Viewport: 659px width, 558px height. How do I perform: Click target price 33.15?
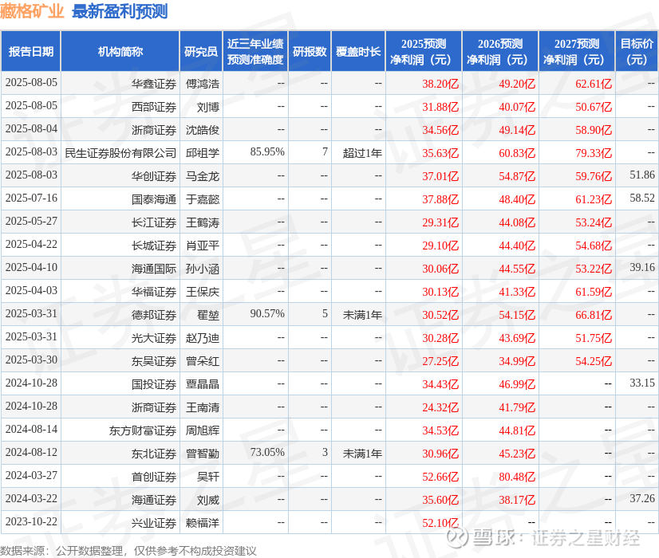642,383
